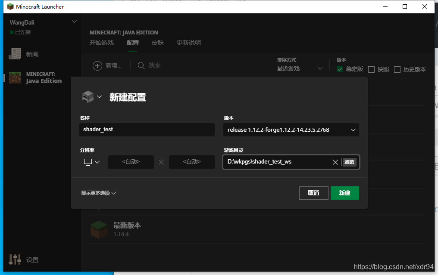Image resolution: width=438 pixels, height=275 pixels.
Task: Click the resolution height auto field
Action: (x=192, y=162)
